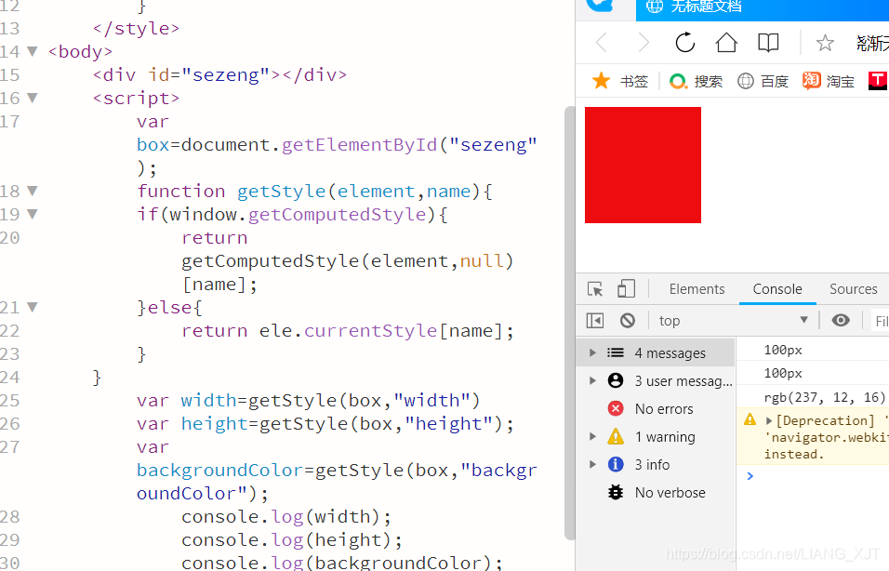Viewport: 889px width, 571px height.
Task: Collapse the else block fold at line 21
Action: (x=33, y=307)
